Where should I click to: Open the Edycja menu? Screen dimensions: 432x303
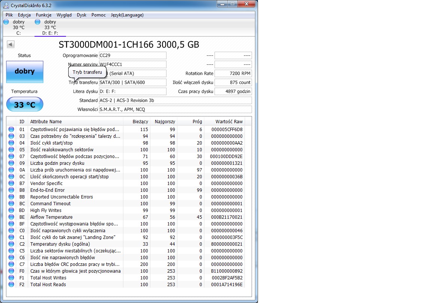coord(24,15)
